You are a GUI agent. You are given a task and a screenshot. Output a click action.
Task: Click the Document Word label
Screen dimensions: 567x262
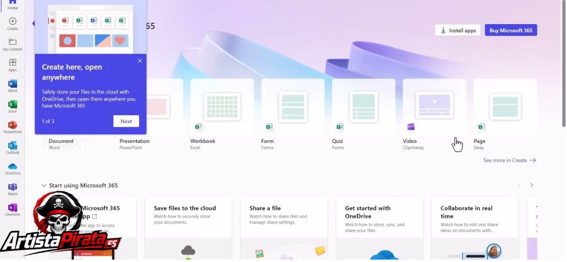[x=61, y=144]
